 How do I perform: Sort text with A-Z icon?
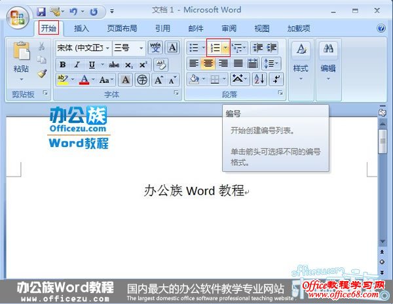click(259, 79)
